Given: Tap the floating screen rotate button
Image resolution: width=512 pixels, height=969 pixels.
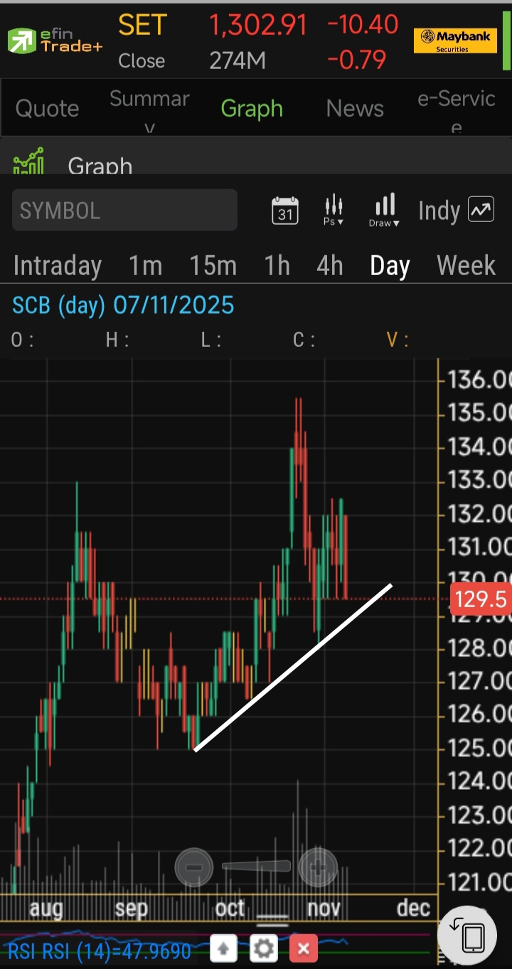Looking at the screenshot, I should coord(467,936).
